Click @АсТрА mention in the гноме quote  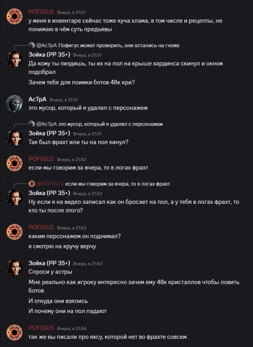[x=46, y=45]
